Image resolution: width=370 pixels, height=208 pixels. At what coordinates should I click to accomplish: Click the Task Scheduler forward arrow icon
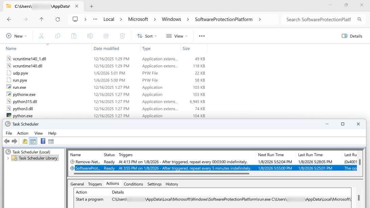pos(15,141)
